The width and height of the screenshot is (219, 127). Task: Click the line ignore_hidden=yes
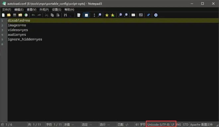[x=25, y=39]
